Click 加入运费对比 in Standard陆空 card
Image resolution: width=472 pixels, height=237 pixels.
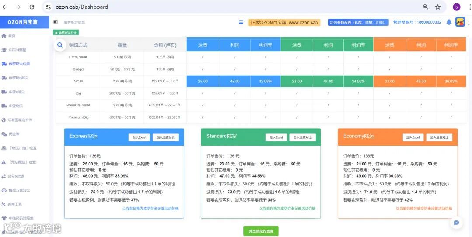click(302, 137)
